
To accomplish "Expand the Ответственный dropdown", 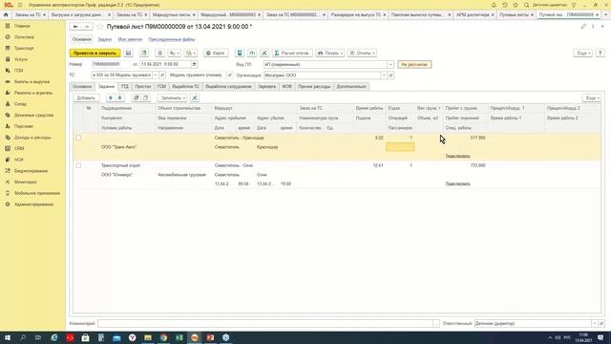I will point(595,323).
